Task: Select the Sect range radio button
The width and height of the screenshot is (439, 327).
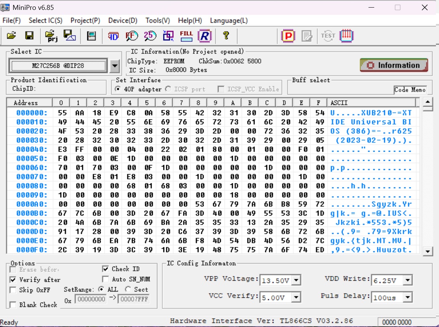Action: coord(128,289)
